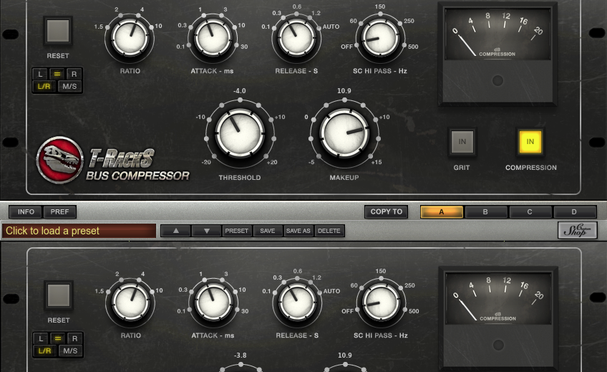This screenshot has width=607, height=372.
Task: Click the SAVE AS button
Action: [298, 231]
